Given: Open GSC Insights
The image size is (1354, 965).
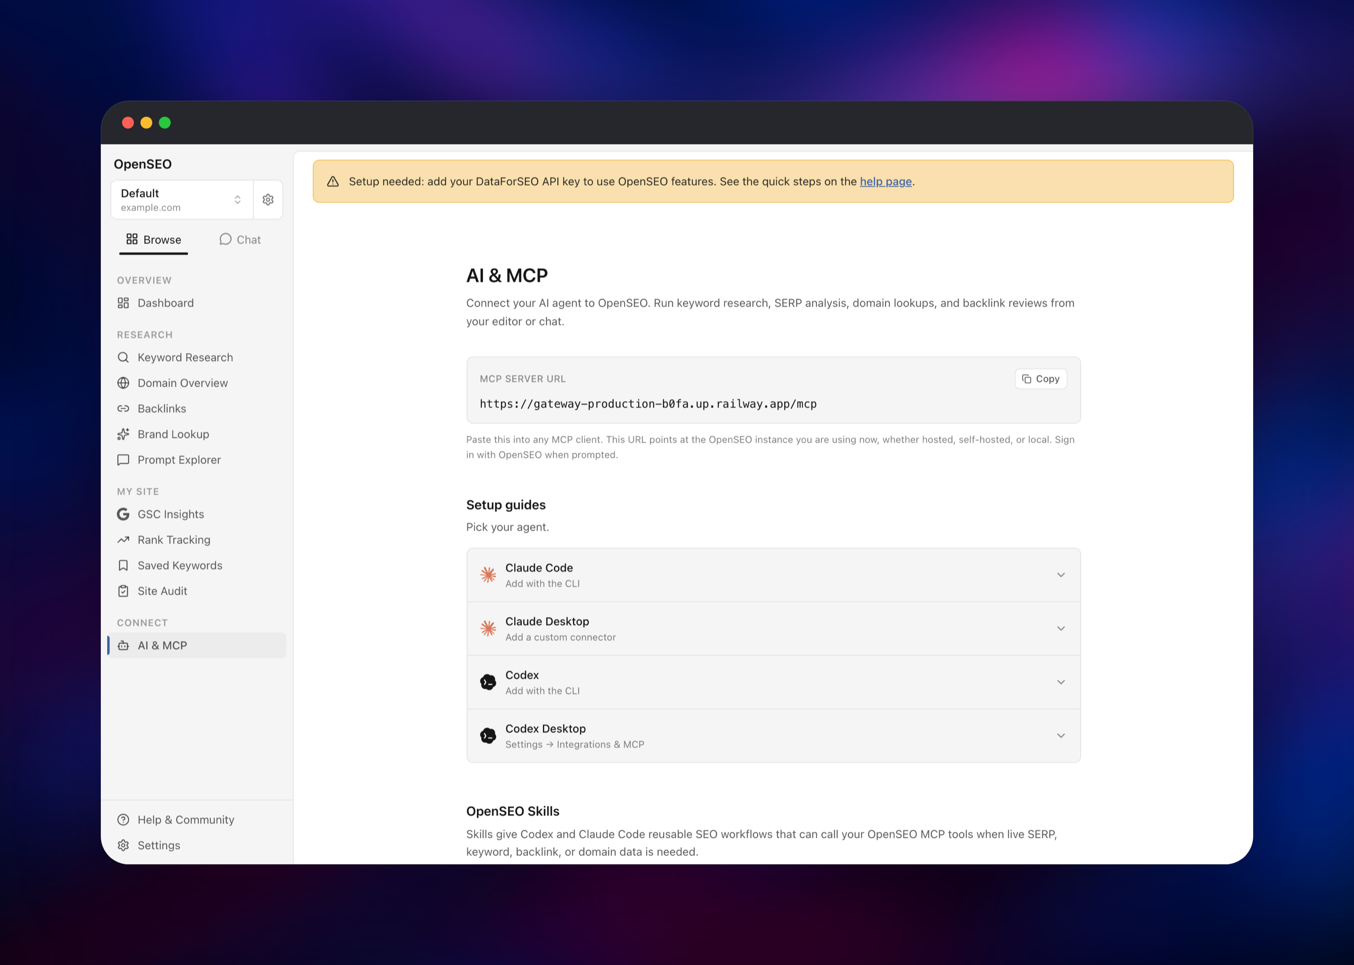Looking at the screenshot, I should coord(197,514).
